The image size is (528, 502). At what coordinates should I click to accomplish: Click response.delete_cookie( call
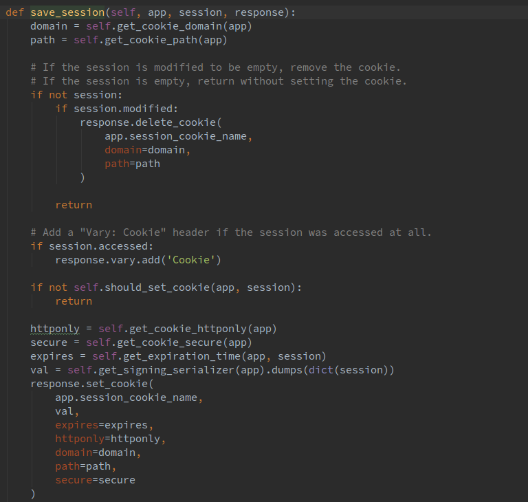[151, 122]
